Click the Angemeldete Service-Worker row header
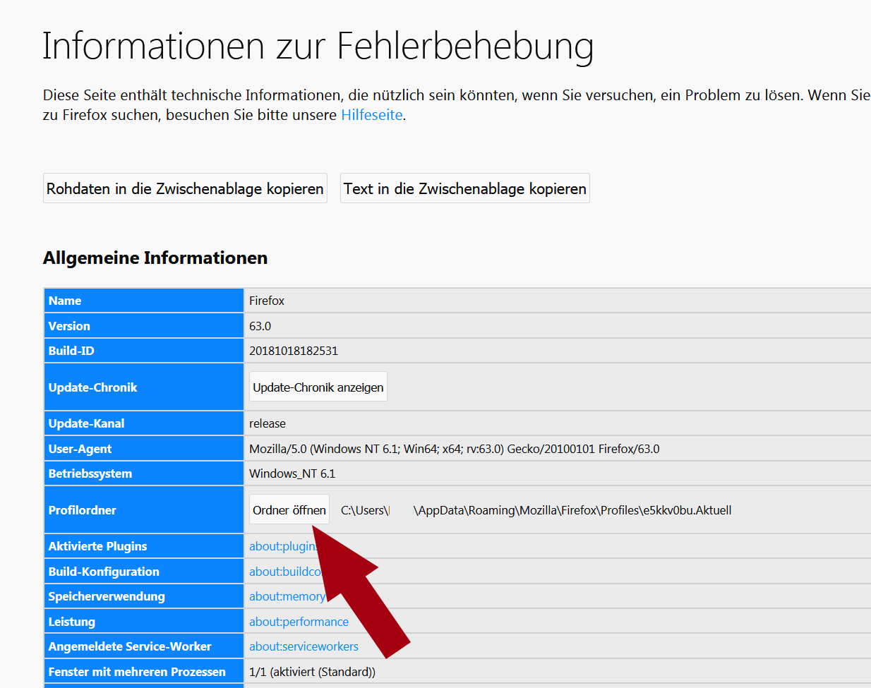Viewport: 871px width, 688px height. pos(144,646)
